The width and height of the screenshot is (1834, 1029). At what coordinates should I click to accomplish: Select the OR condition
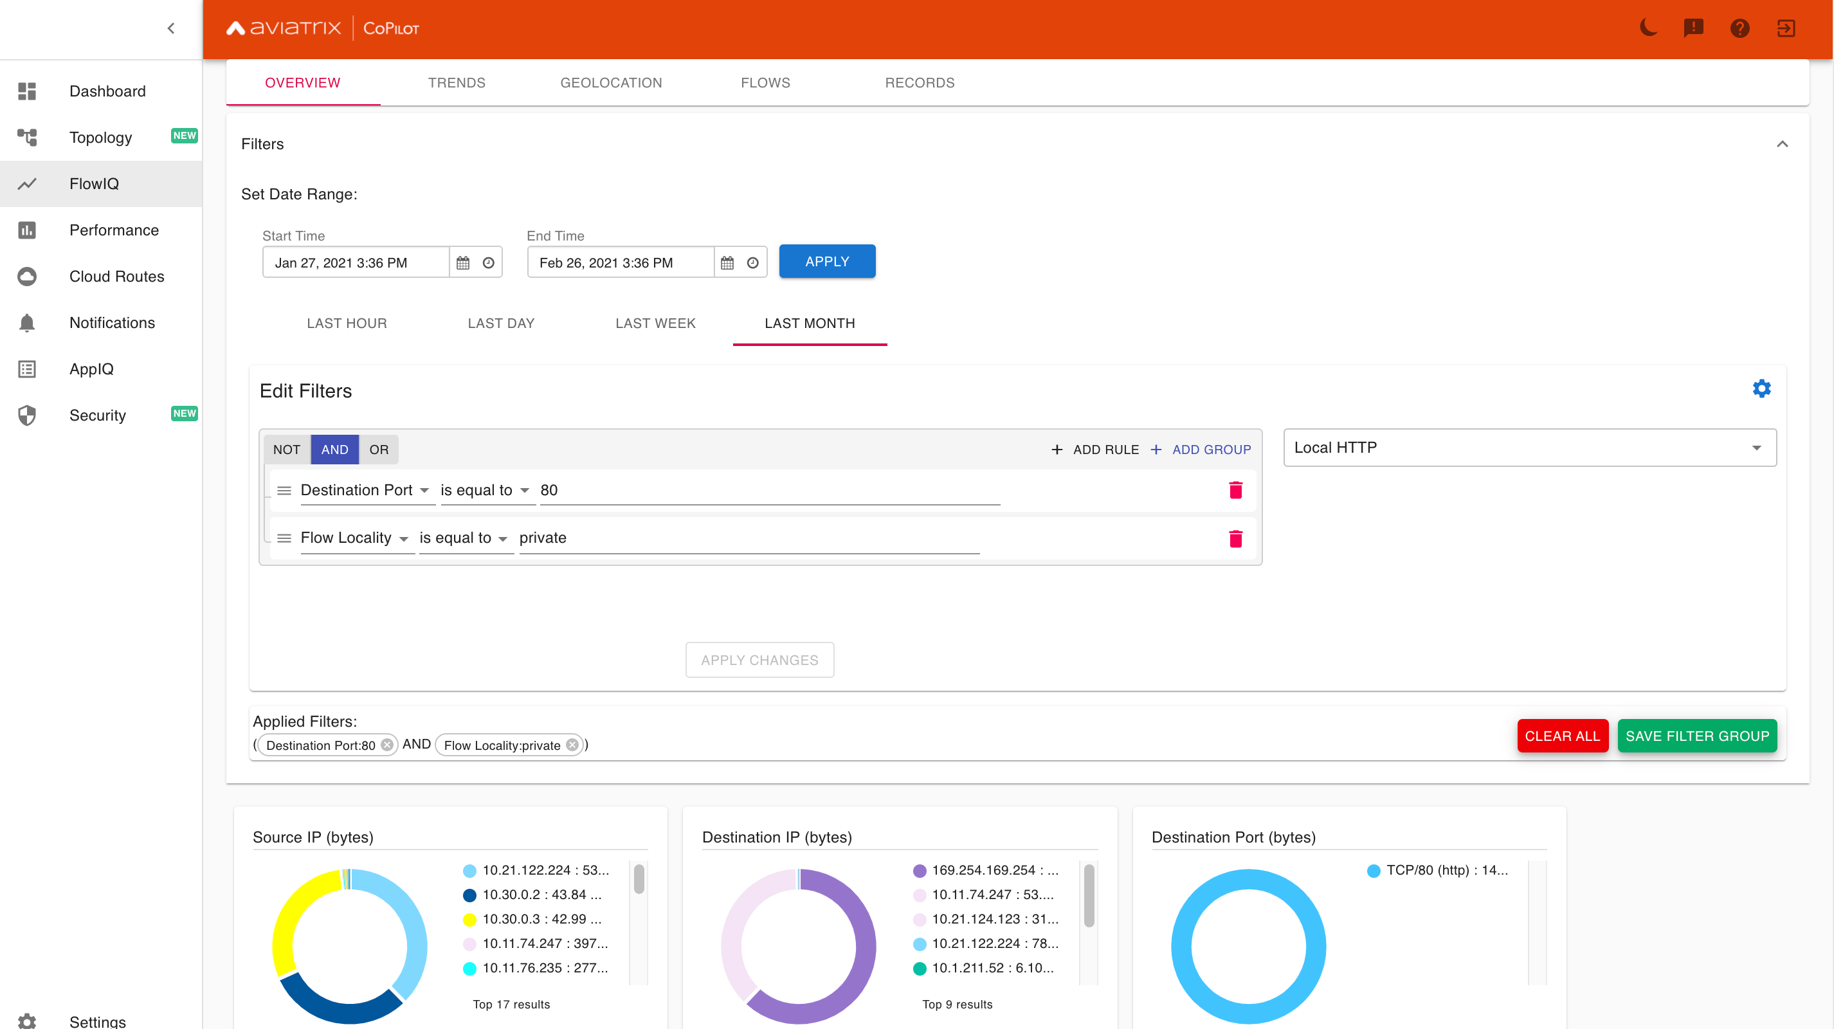coord(379,450)
